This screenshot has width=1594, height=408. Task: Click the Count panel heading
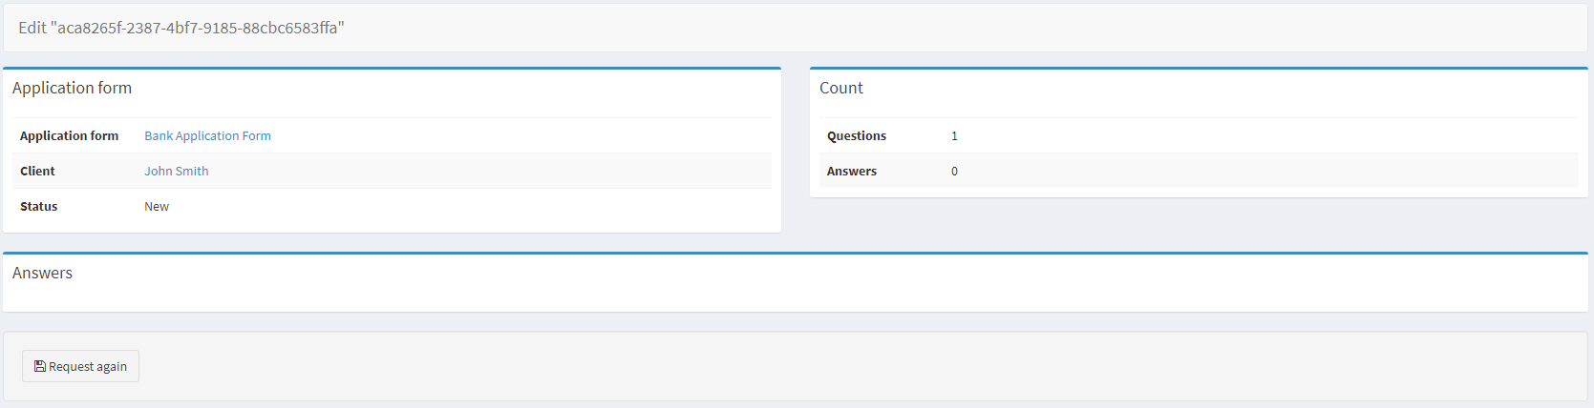click(840, 88)
